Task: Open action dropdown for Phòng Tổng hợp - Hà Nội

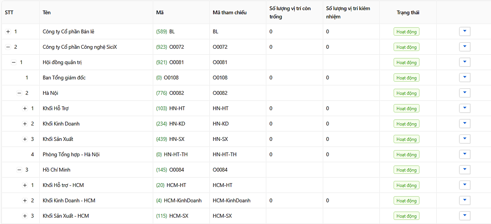Action: (465, 154)
